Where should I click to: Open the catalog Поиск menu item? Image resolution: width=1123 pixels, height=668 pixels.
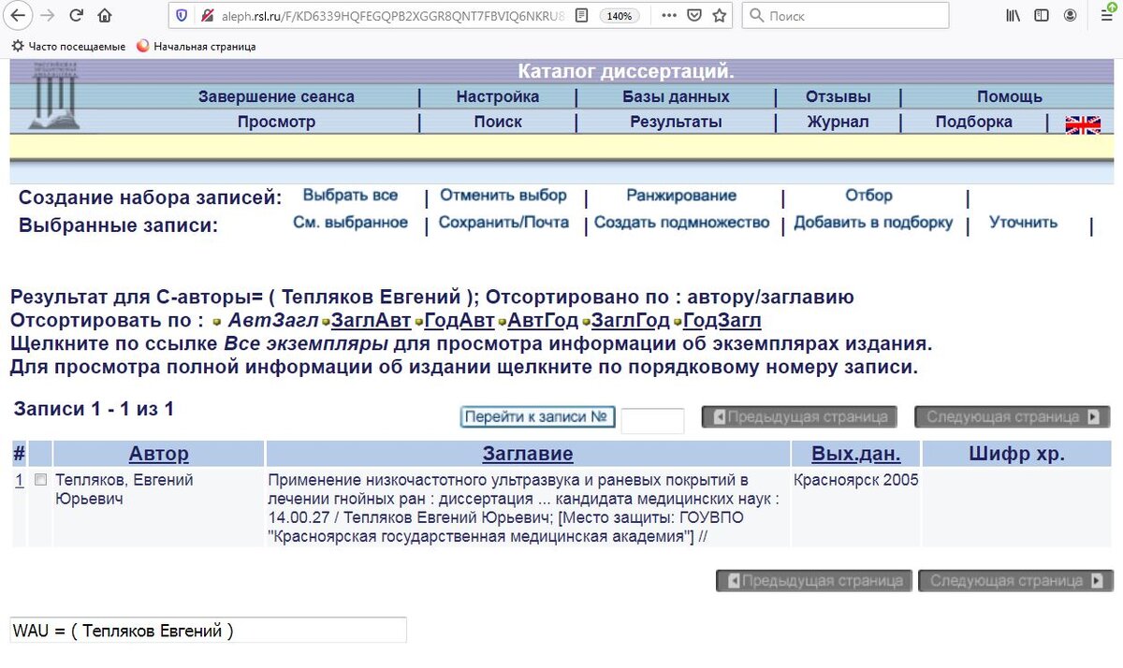498,122
